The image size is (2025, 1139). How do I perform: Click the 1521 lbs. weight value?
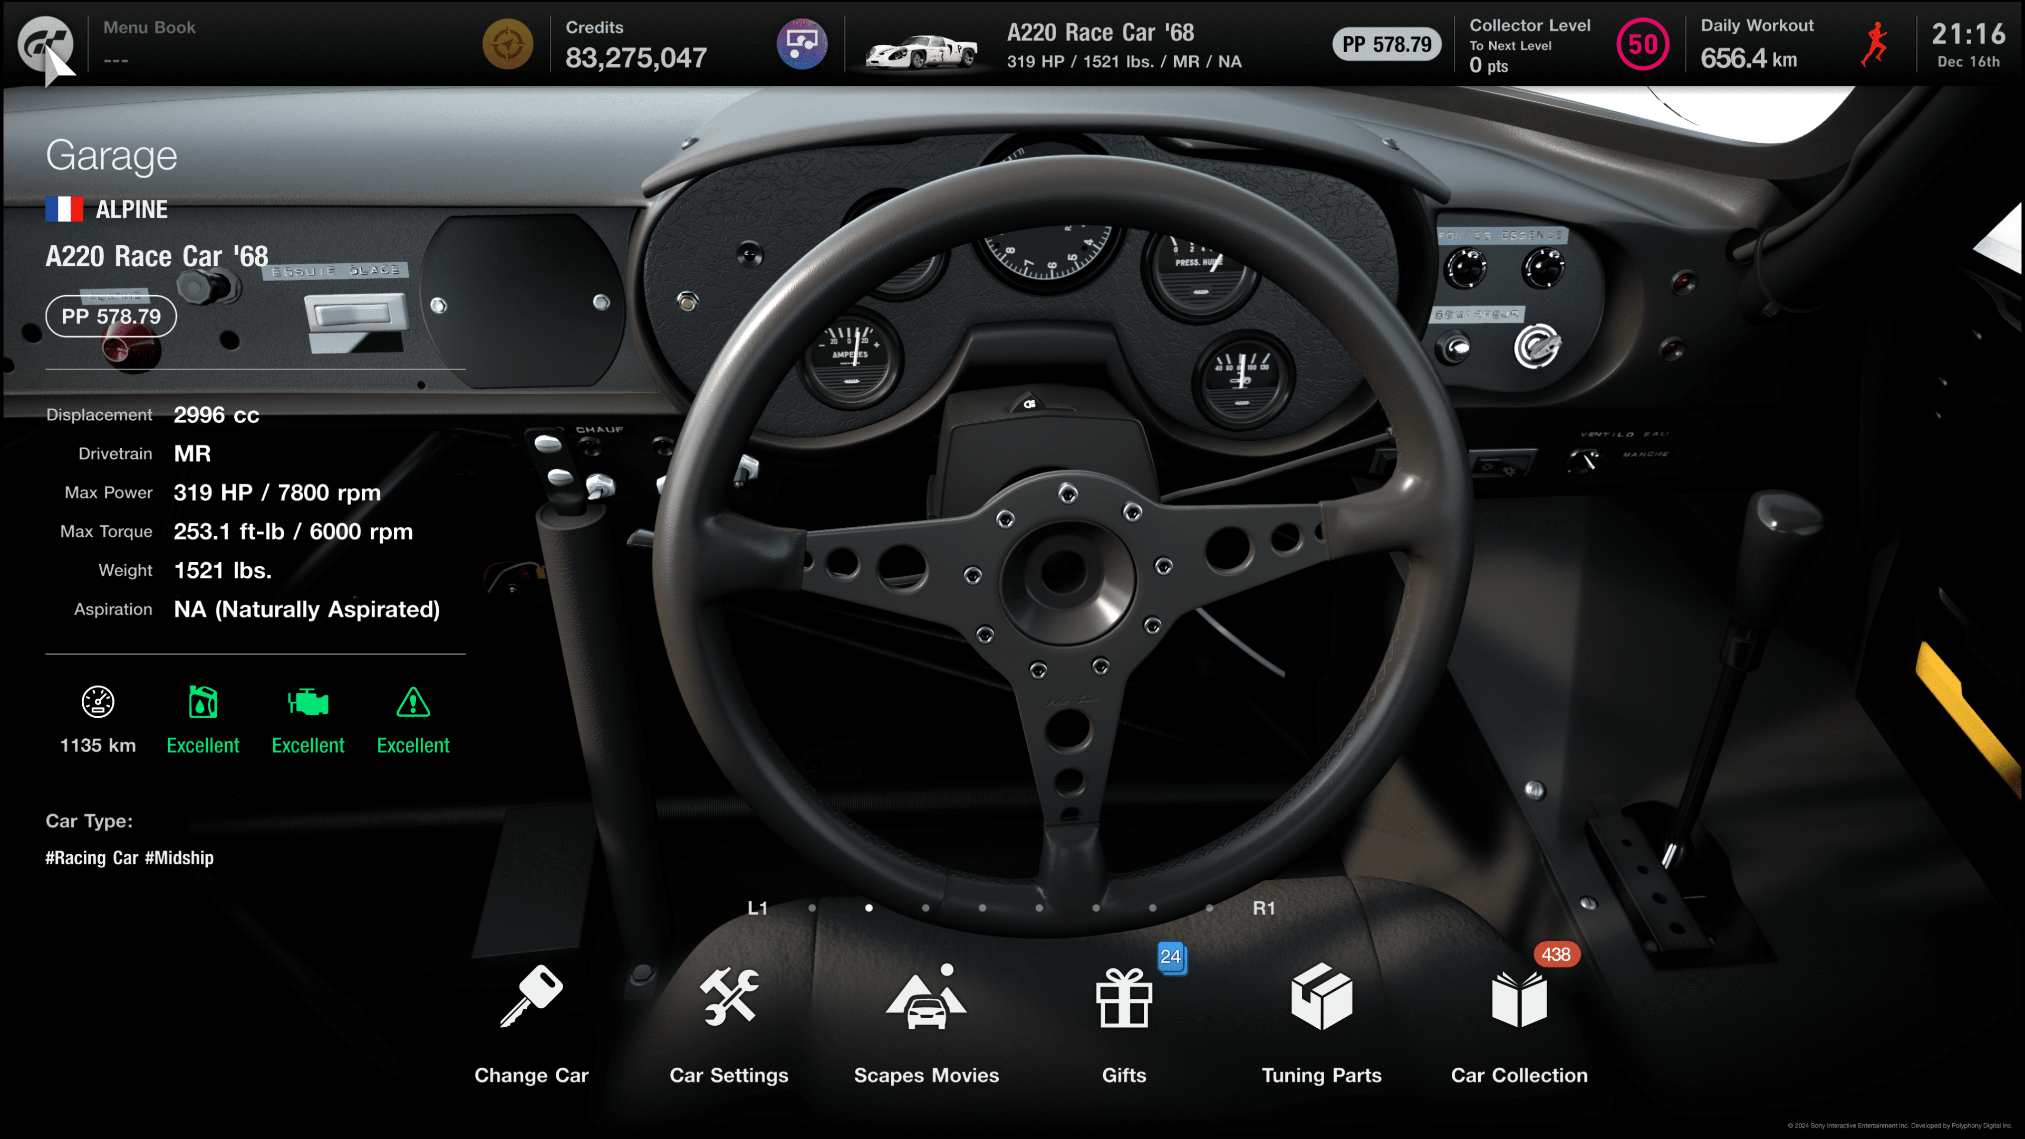pyautogui.click(x=223, y=571)
